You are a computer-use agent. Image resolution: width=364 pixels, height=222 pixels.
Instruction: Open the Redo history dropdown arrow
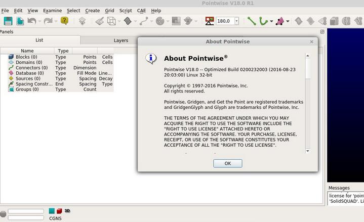(56, 21)
